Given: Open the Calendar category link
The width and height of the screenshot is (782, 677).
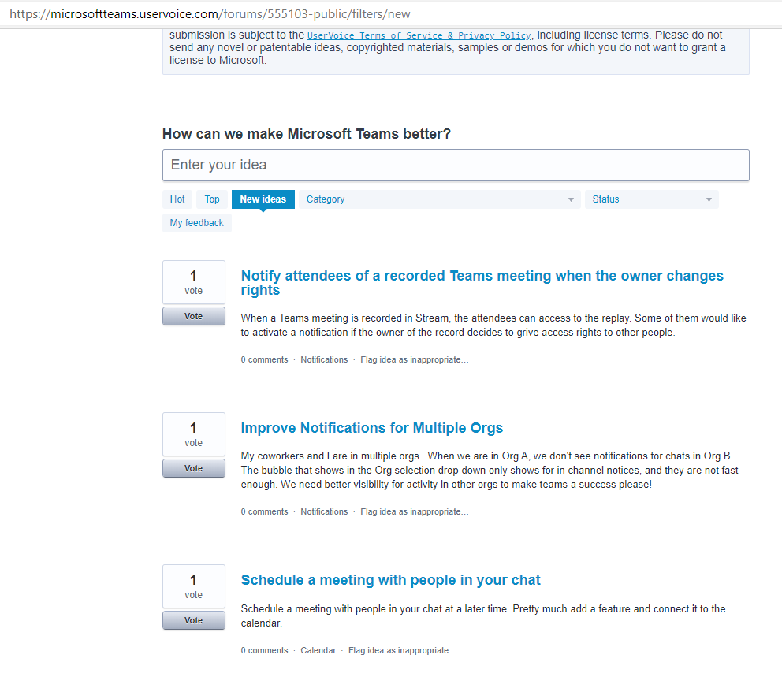Looking at the screenshot, I should click(318, 650).
